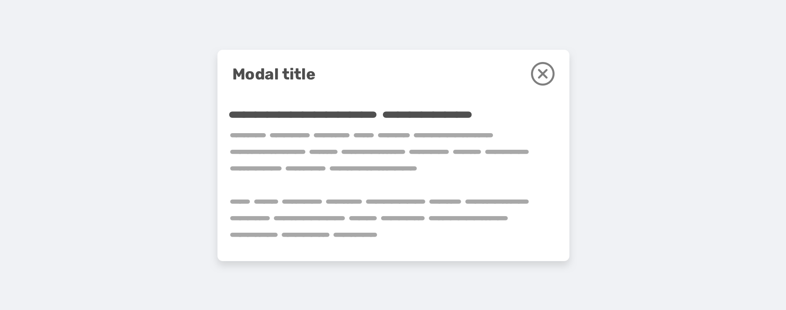Click the short bar starting the second paragraph
The height and width of the screenshot is (310, 786).
point(240,202)
